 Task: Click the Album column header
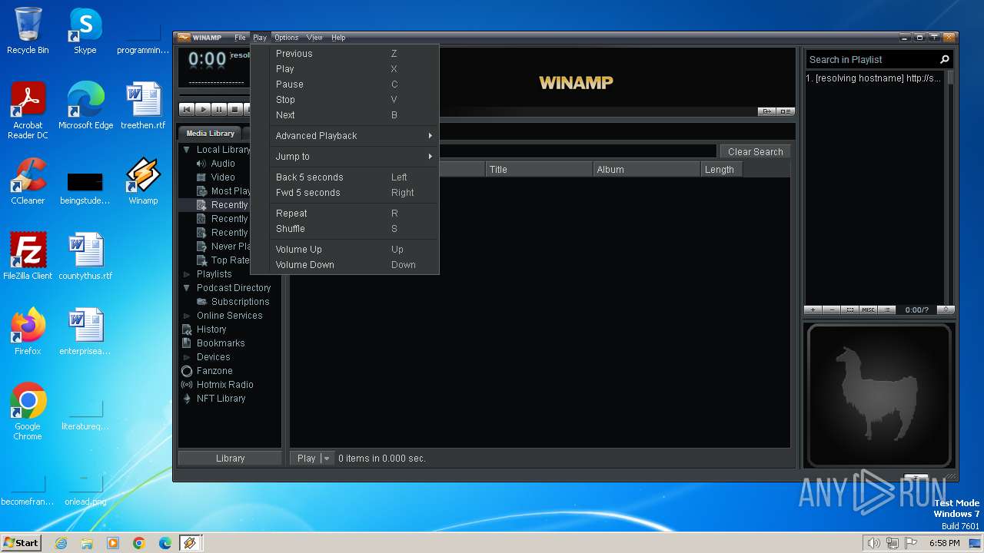coord(647,170)
